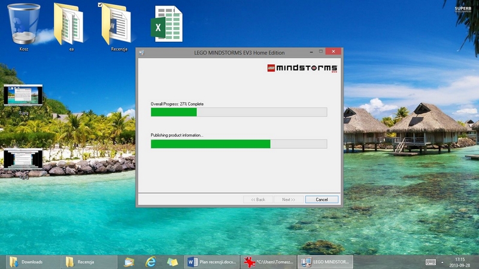This screenshot has width=479, height=269.
Task: Open the Downloads taskbar item
Action: tap(33, 262)
